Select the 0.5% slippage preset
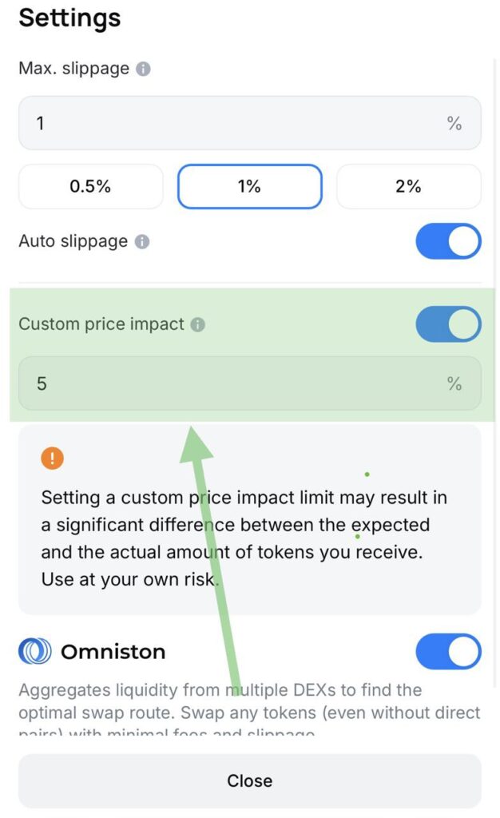 pos(90,186)
